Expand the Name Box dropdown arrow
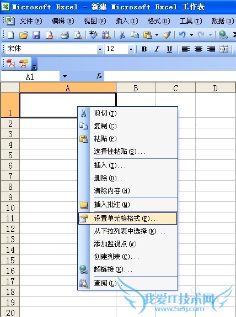This screenshot has height=317, width=236. (x=65, y=76)
